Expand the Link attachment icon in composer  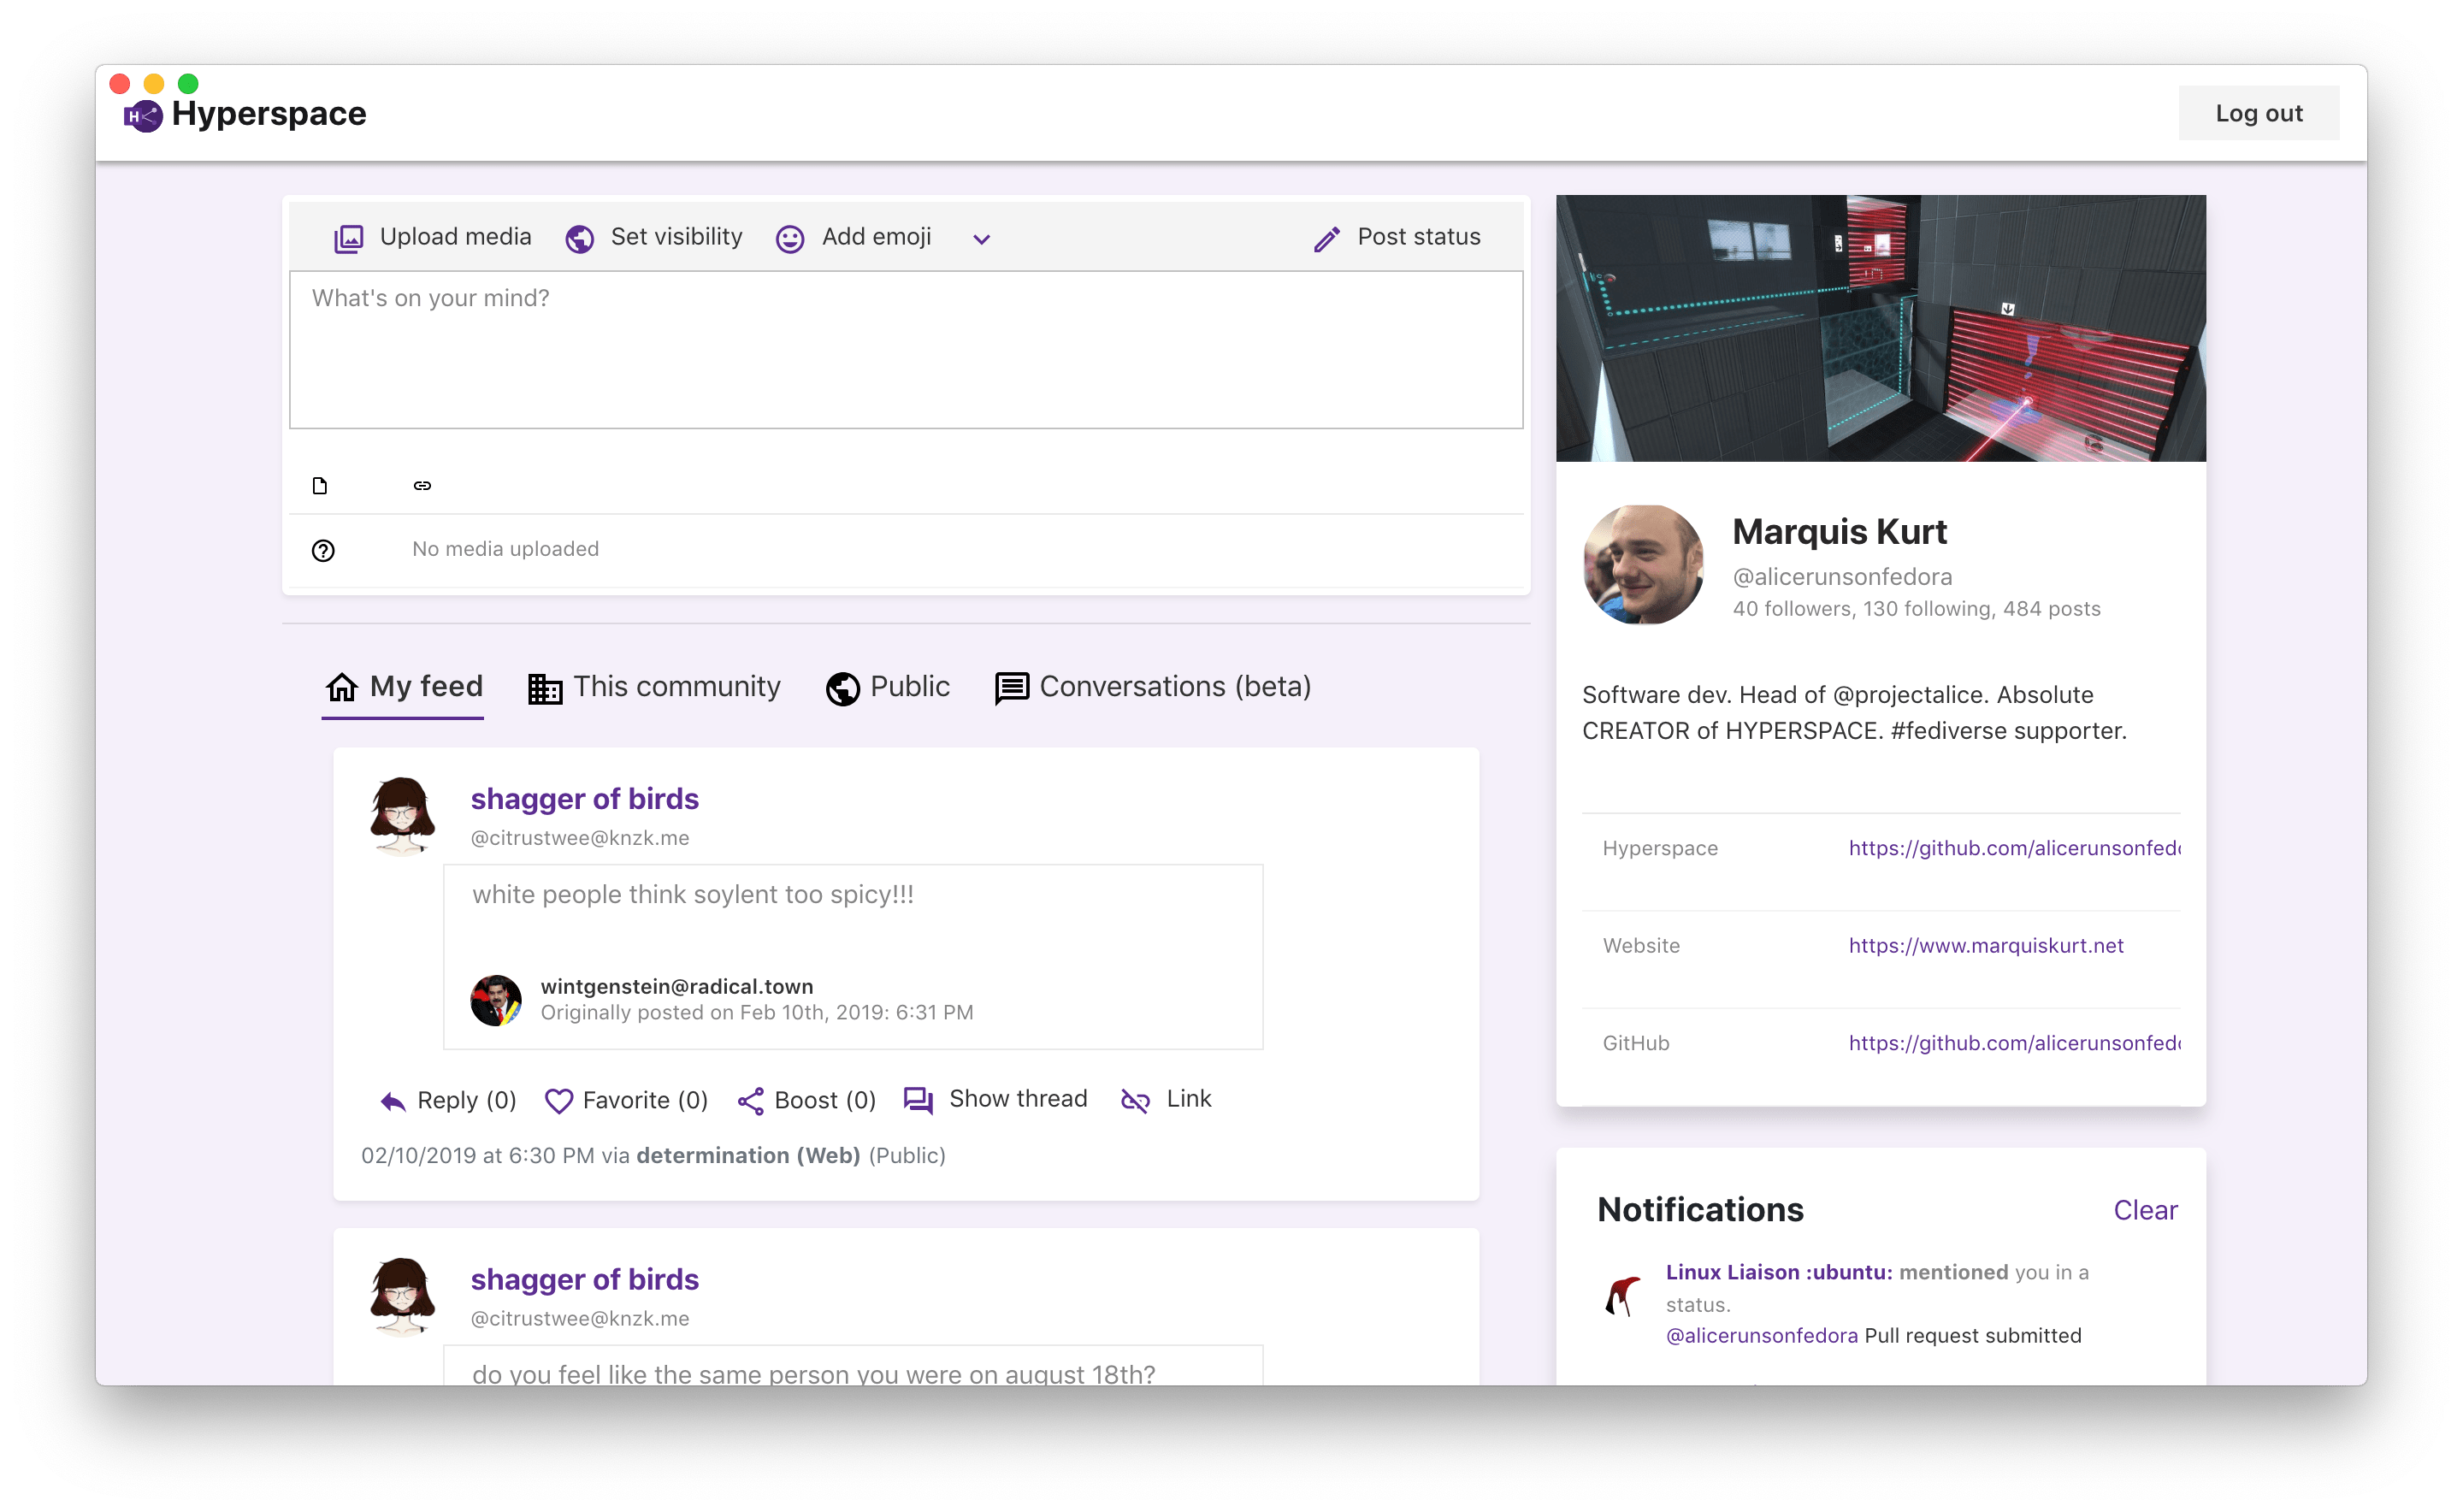422,484
